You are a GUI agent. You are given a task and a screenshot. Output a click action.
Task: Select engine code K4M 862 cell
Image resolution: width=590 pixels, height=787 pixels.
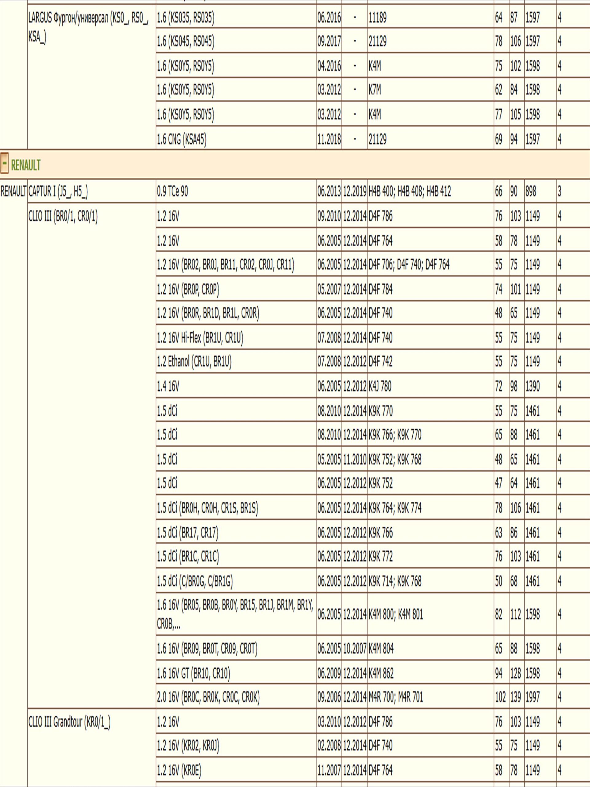pyautogui.click(x=381, y=673)
